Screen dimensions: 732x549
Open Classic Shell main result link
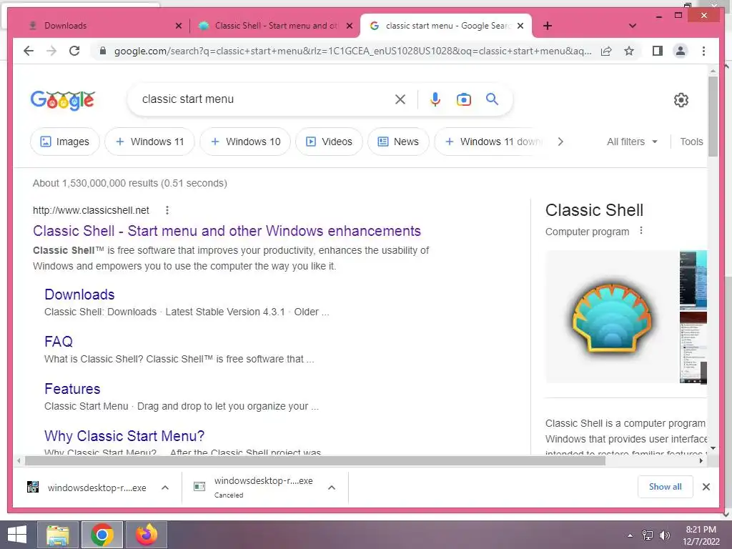point(227,231)
